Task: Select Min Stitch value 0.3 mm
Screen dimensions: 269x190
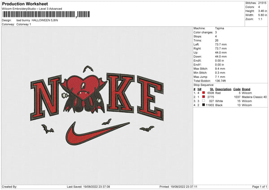Action: coord(220,73)
